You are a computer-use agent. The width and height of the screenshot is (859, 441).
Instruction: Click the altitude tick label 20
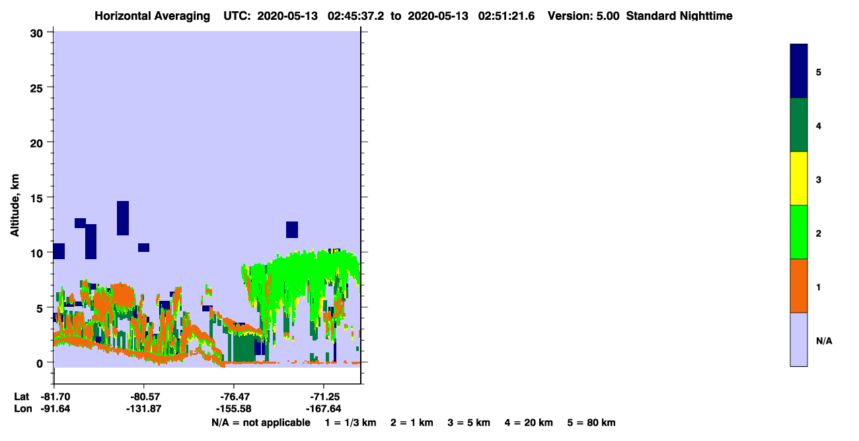[x=38, y=142]
